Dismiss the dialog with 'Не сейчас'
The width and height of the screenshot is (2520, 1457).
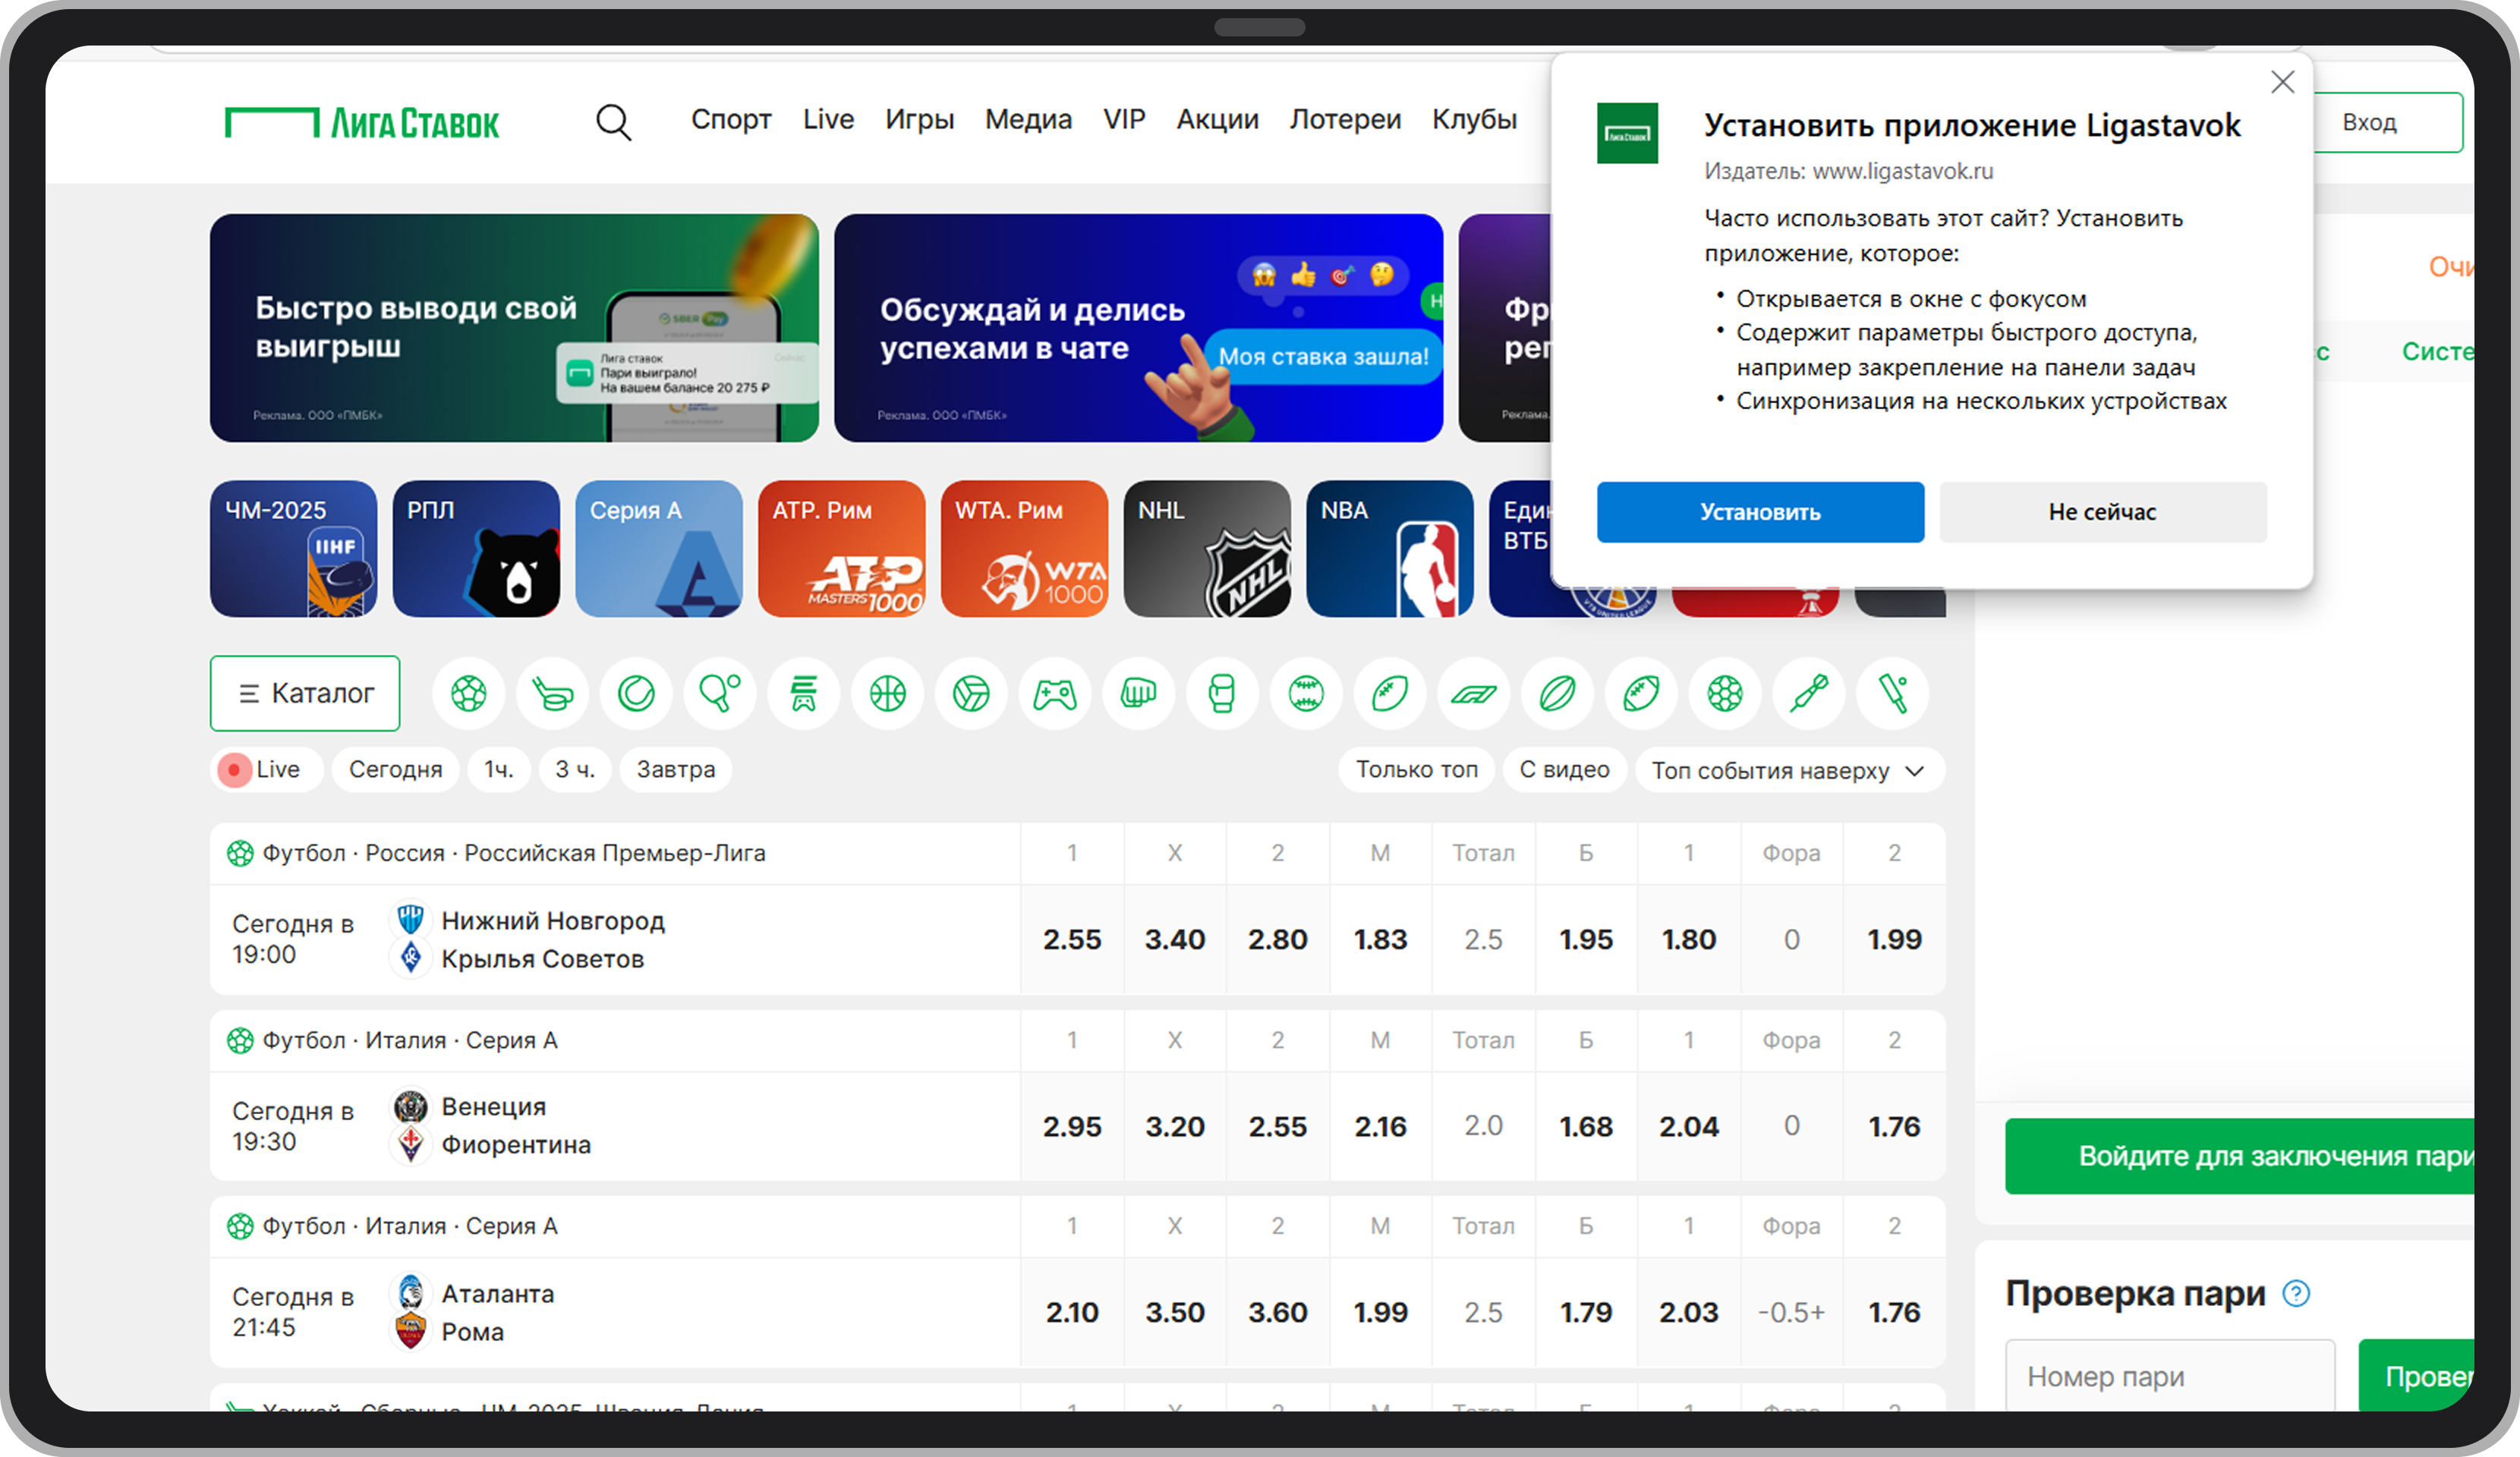click(2101, 512)
